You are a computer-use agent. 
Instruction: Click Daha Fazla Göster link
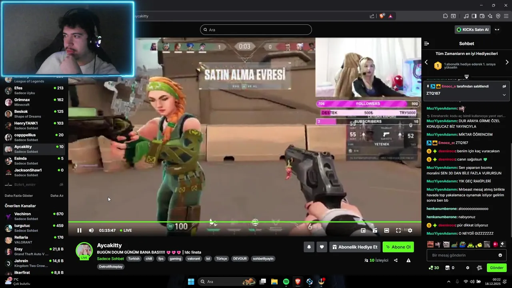[19, 196]
